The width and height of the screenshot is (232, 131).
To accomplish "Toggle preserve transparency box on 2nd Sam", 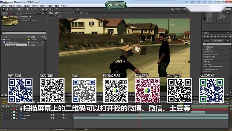I will pyautogui.click(x=60, y=115).
